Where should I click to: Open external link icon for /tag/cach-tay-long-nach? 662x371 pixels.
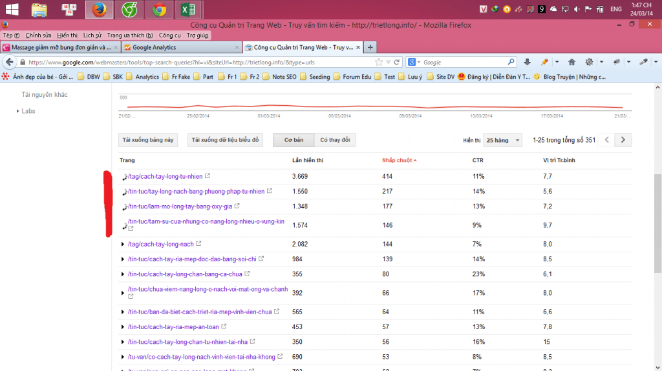coord(198,244)
